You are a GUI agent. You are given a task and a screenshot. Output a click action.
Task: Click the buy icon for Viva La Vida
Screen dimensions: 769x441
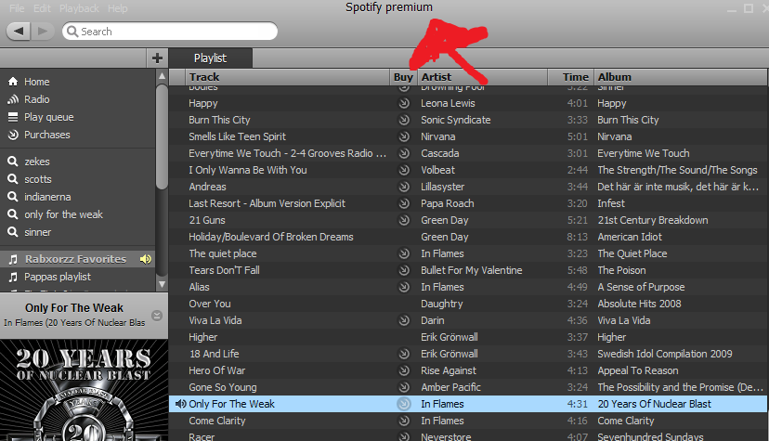pos(404,320)
